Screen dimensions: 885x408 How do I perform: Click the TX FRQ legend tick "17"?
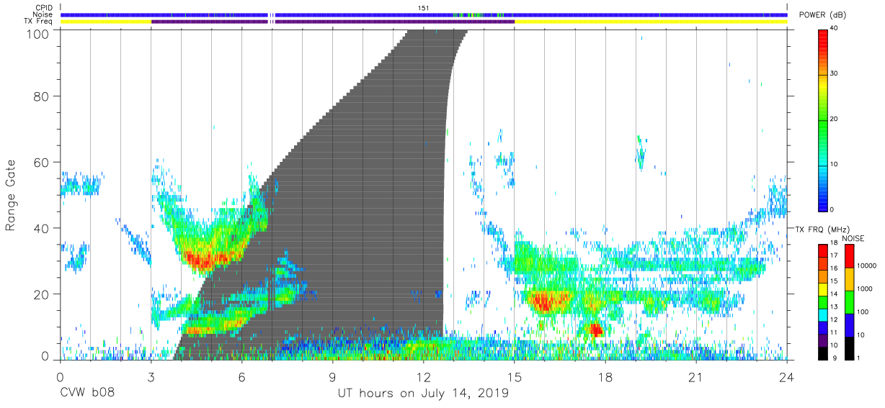point(835,256)
